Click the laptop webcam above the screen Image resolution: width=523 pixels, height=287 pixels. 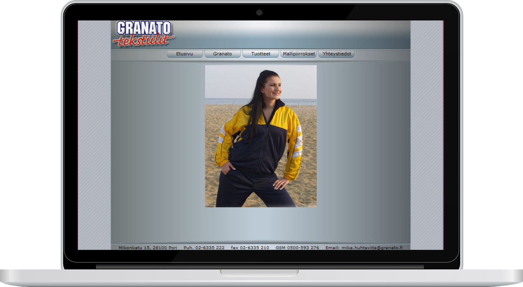pos(259,13)
